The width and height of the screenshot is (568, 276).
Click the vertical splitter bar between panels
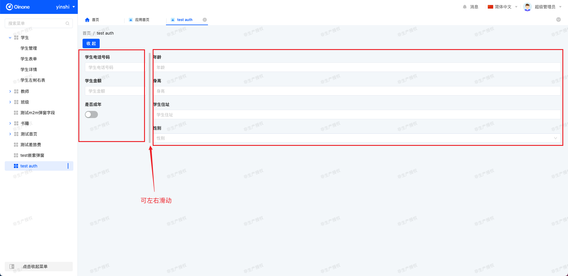(x=150, y=98)
